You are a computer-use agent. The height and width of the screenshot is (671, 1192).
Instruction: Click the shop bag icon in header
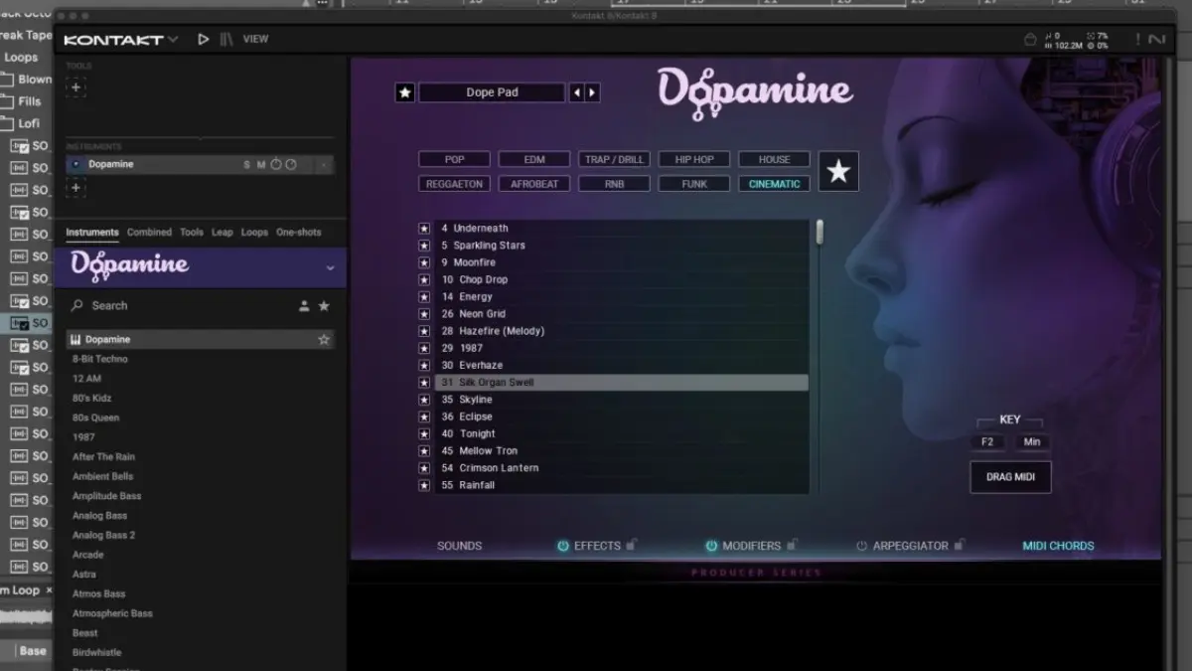[1030, 40]
